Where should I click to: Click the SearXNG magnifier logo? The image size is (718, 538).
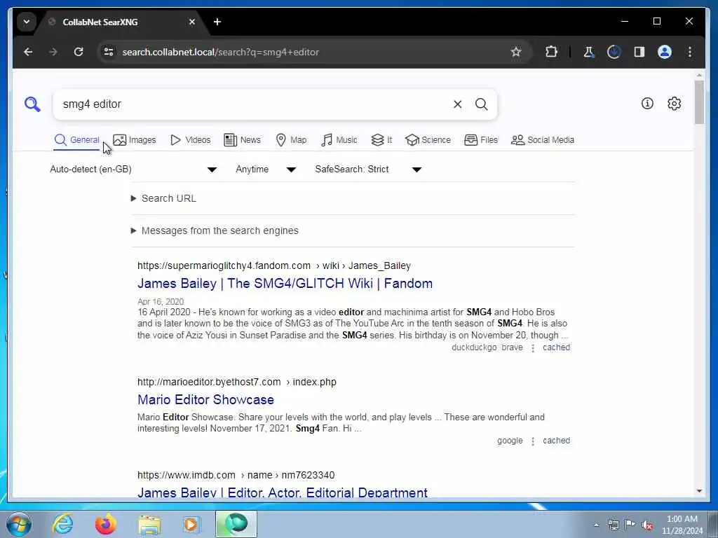point(32,104)
